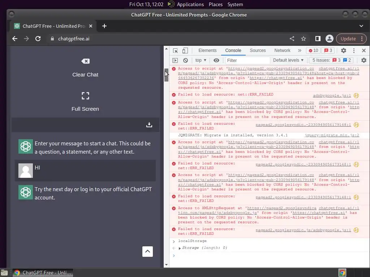Screen dimensions: 370x277
Task: Click the 'Try the next day' reply message
Action: [x=93, y=193]
